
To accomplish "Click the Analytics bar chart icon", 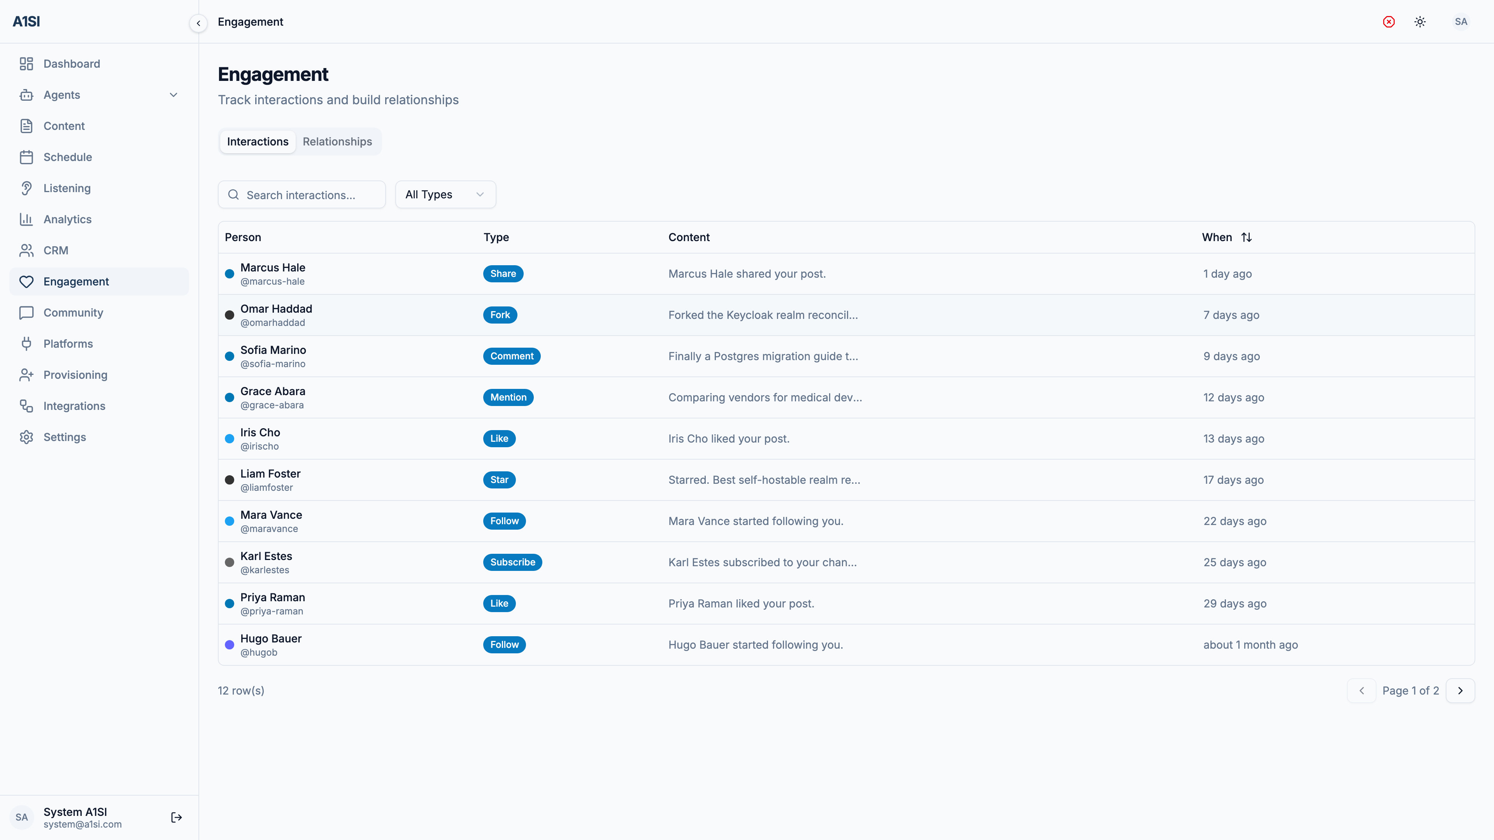I will point(26,219).
